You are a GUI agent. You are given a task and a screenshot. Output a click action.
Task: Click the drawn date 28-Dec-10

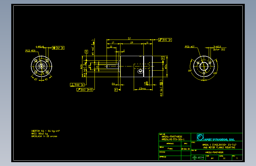point(185,149)
